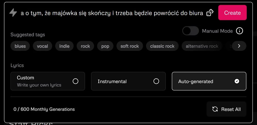Add the alternative rock tag
257x125 pixels.
(x=202, y=46)
